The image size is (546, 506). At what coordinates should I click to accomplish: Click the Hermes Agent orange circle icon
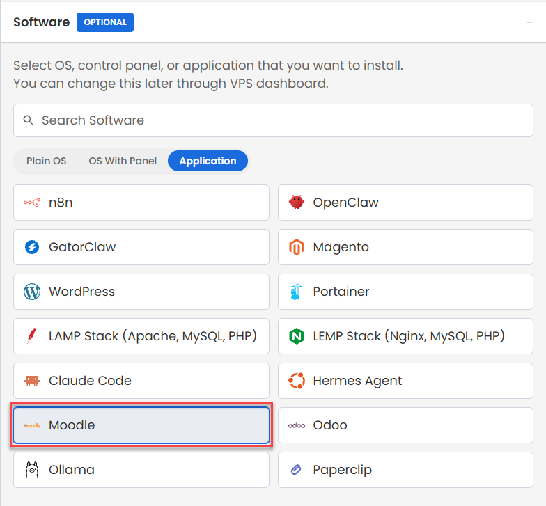pyautogui.click(x=297, y=381)
